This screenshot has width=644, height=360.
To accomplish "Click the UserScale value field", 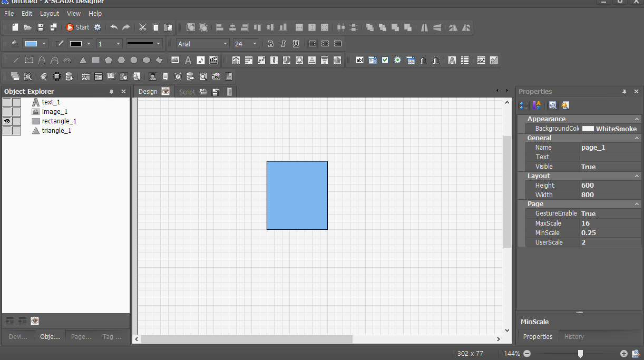I will pyautogui.click(x=610, y=242).
